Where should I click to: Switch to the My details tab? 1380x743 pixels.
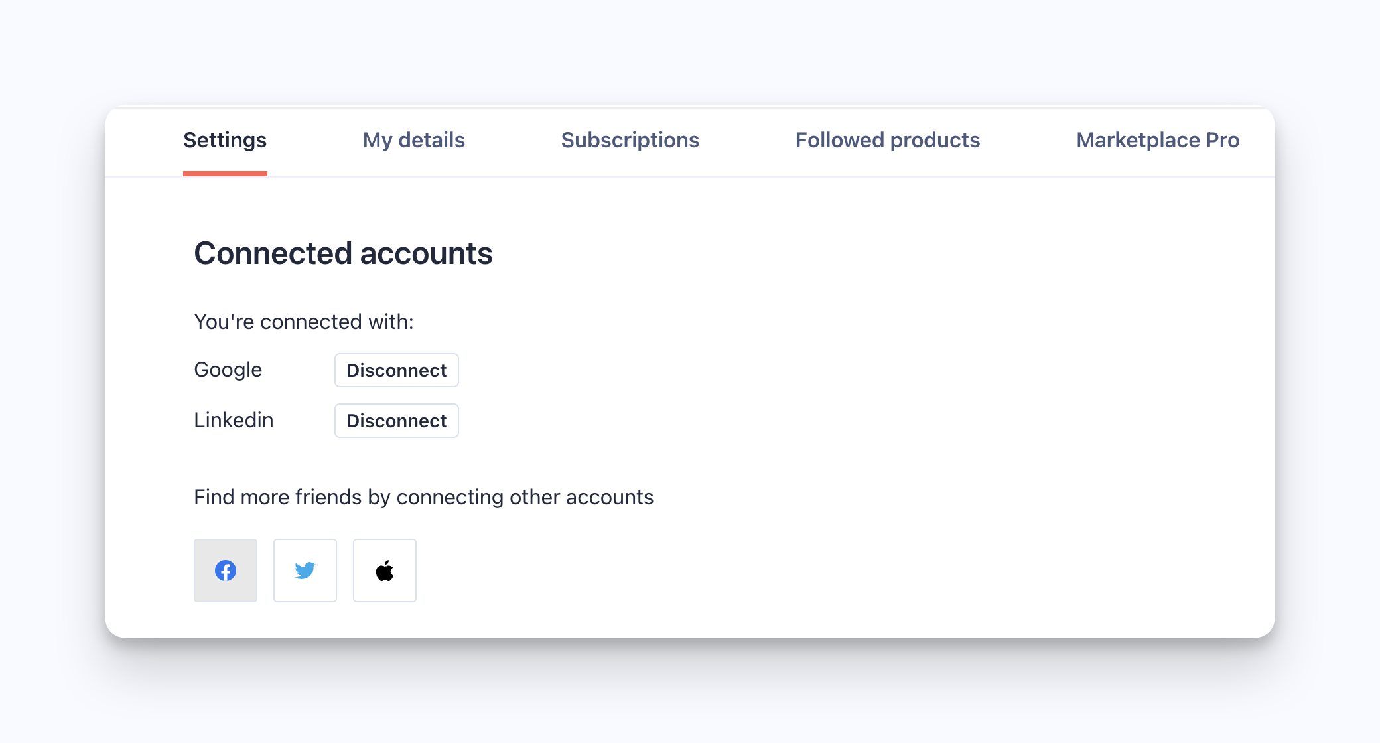tap(414, 140)
